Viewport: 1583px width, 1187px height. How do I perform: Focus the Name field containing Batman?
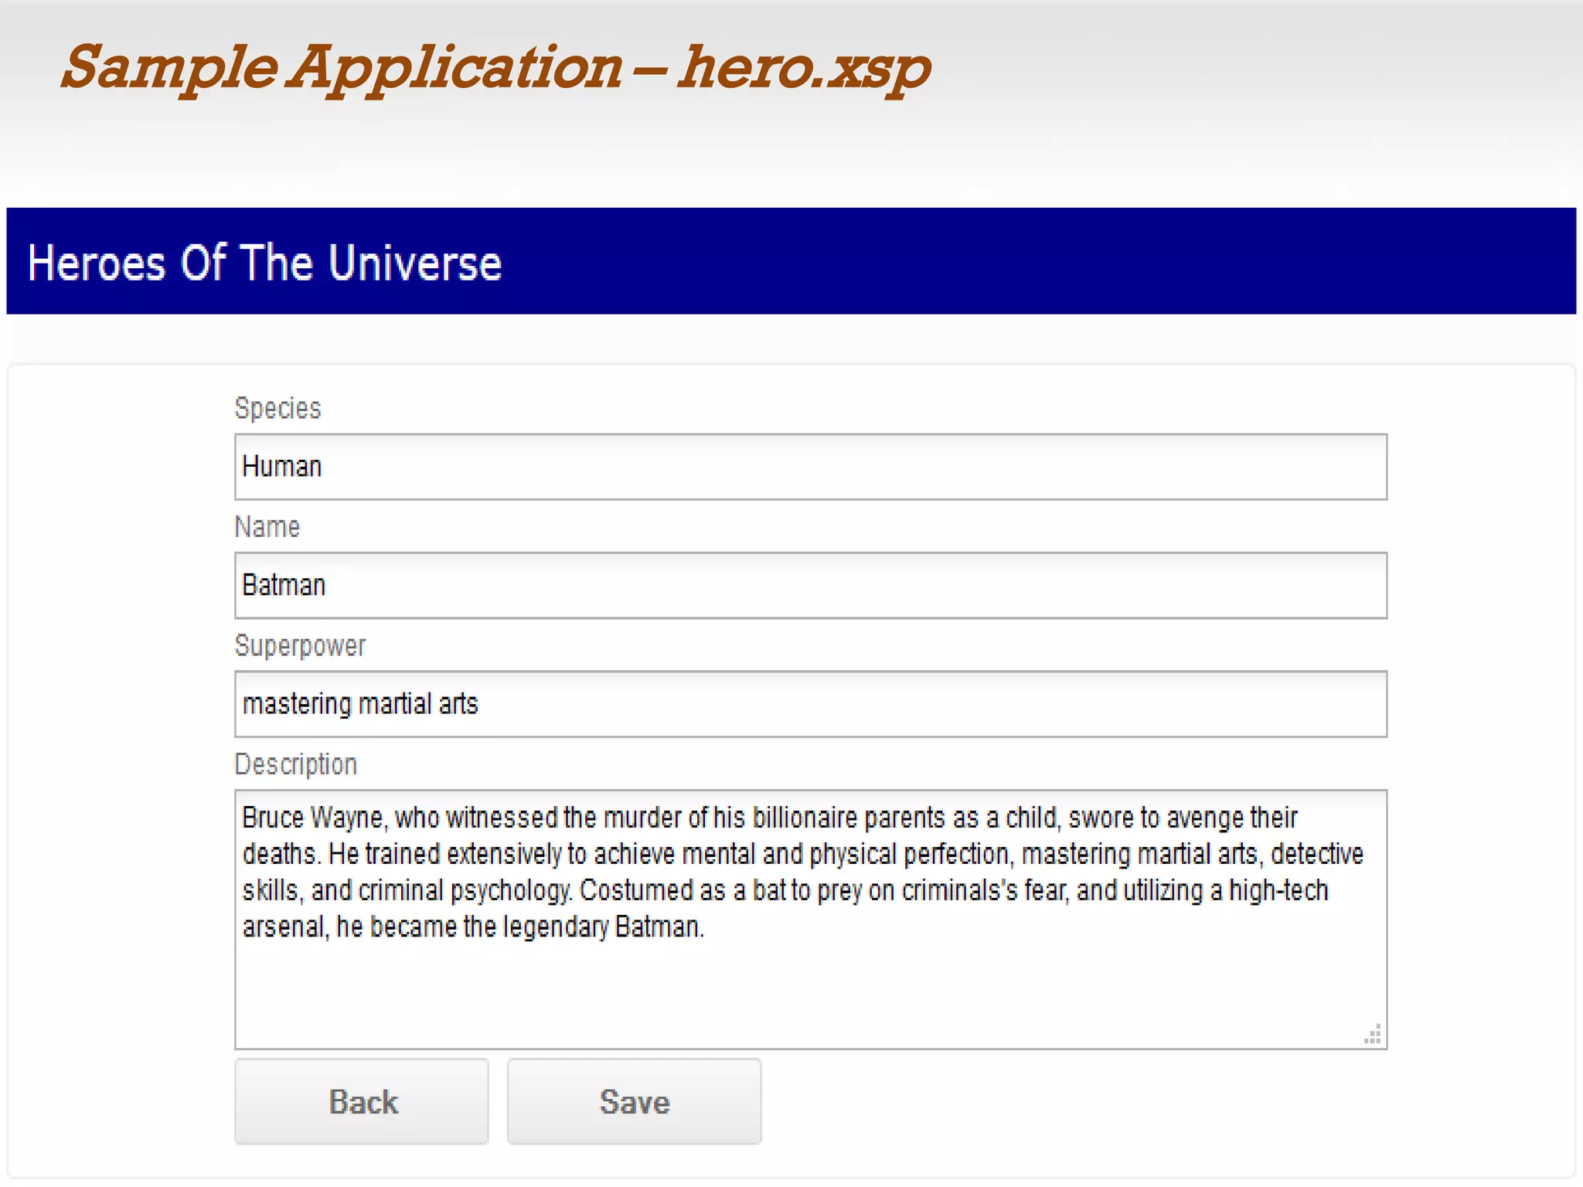pos(810,585)
